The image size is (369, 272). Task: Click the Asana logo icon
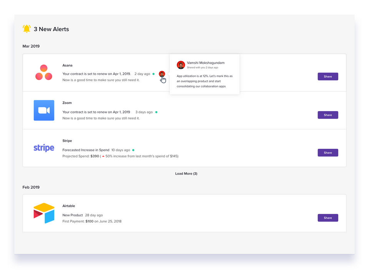pyautogui.click(x=44, y=73)
